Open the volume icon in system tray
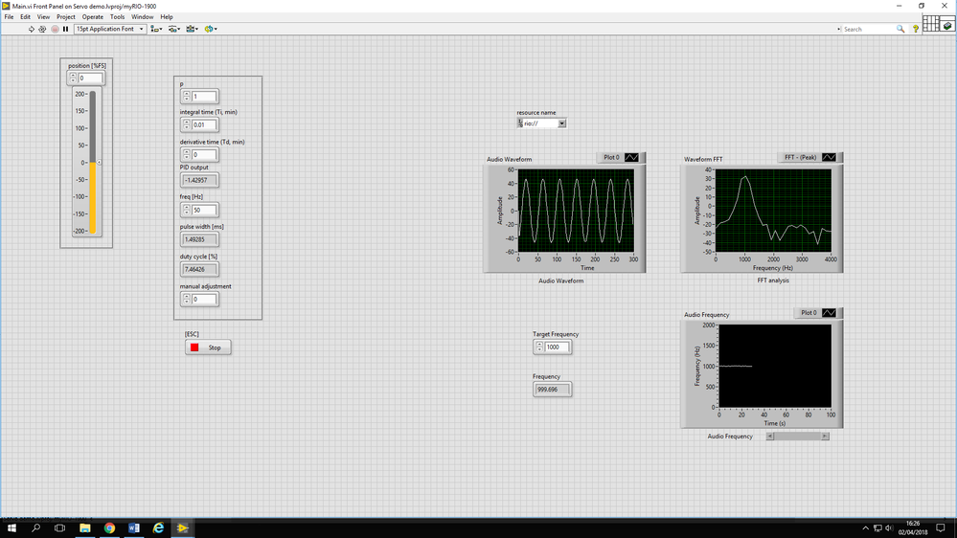This screenshot has width=957, height=538. click(x=889, y=528)
